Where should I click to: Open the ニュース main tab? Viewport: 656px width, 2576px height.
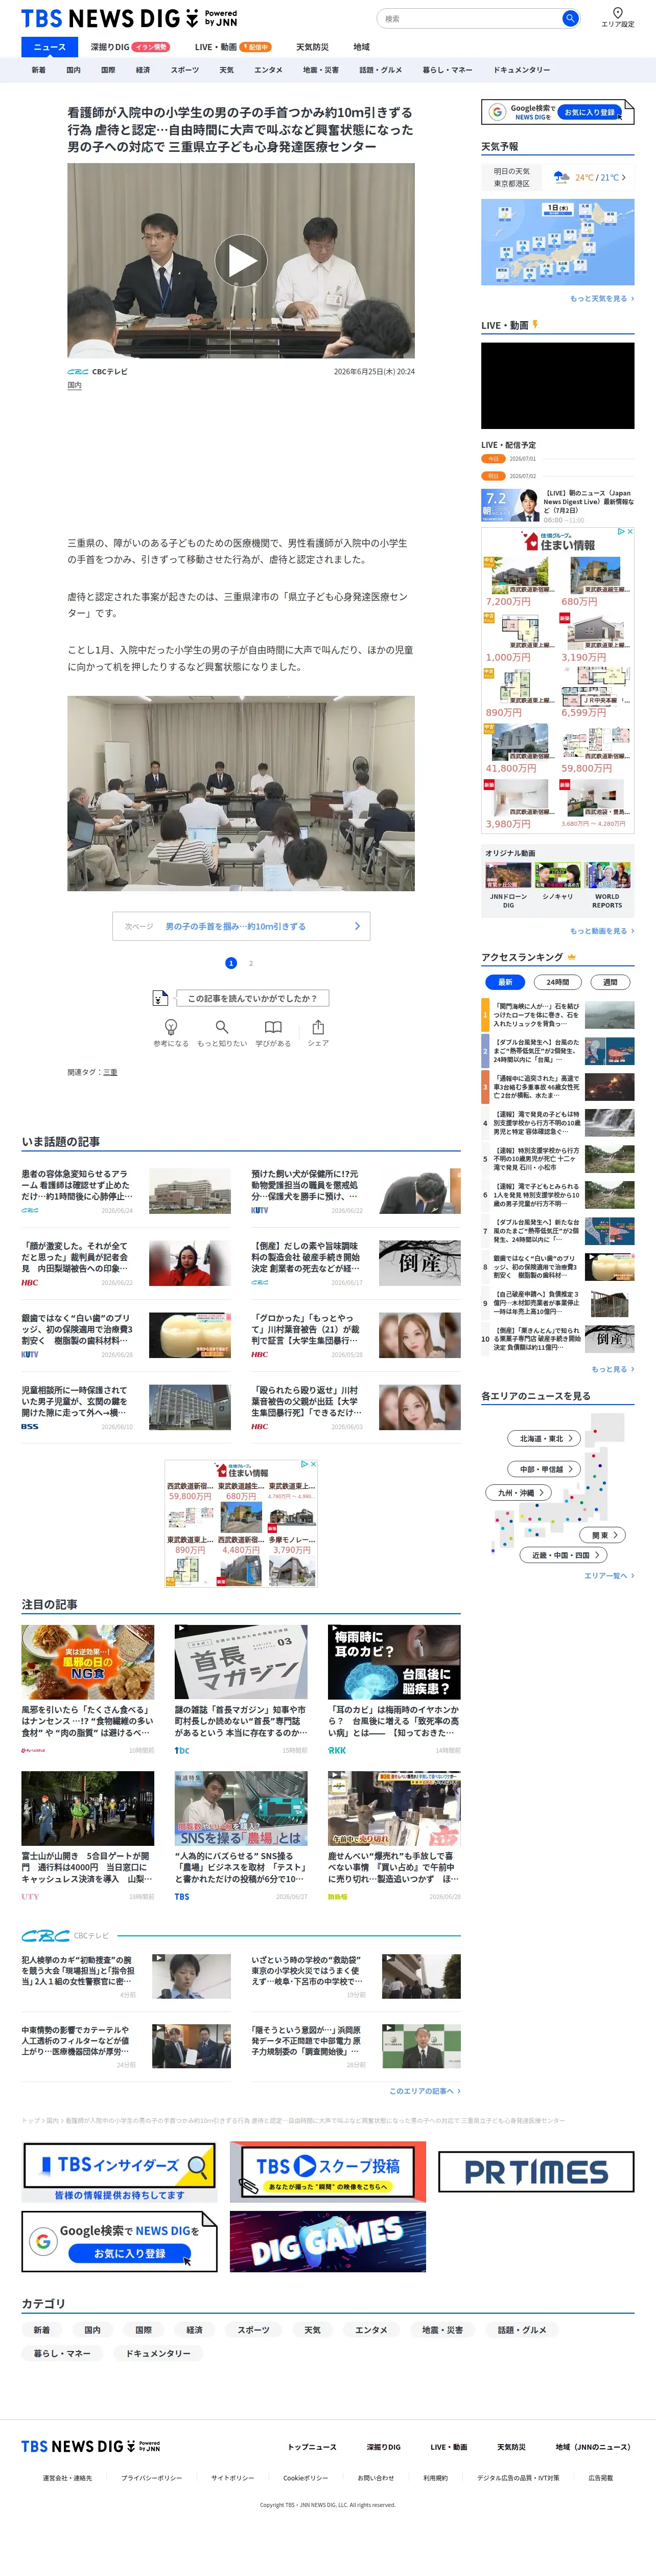click(x=49, y=47)
